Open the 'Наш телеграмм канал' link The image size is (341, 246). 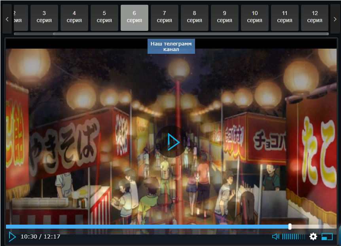point(171,46)
